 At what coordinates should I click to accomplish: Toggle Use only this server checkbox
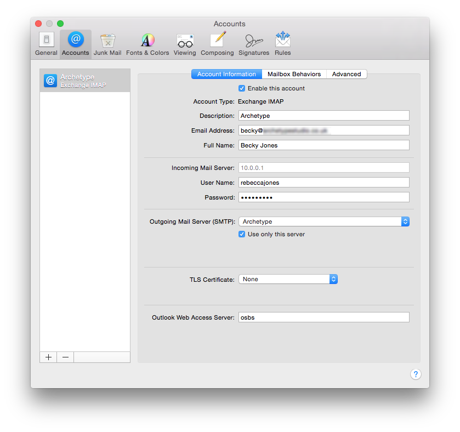coord(242,234)
